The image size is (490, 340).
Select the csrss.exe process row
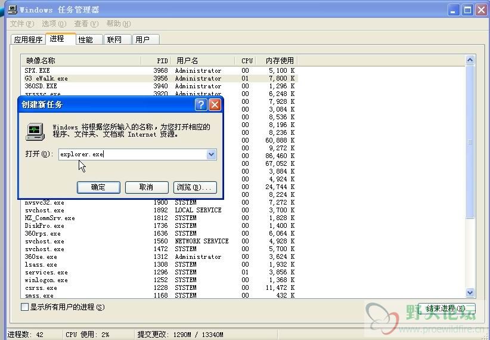coord(160,288)
